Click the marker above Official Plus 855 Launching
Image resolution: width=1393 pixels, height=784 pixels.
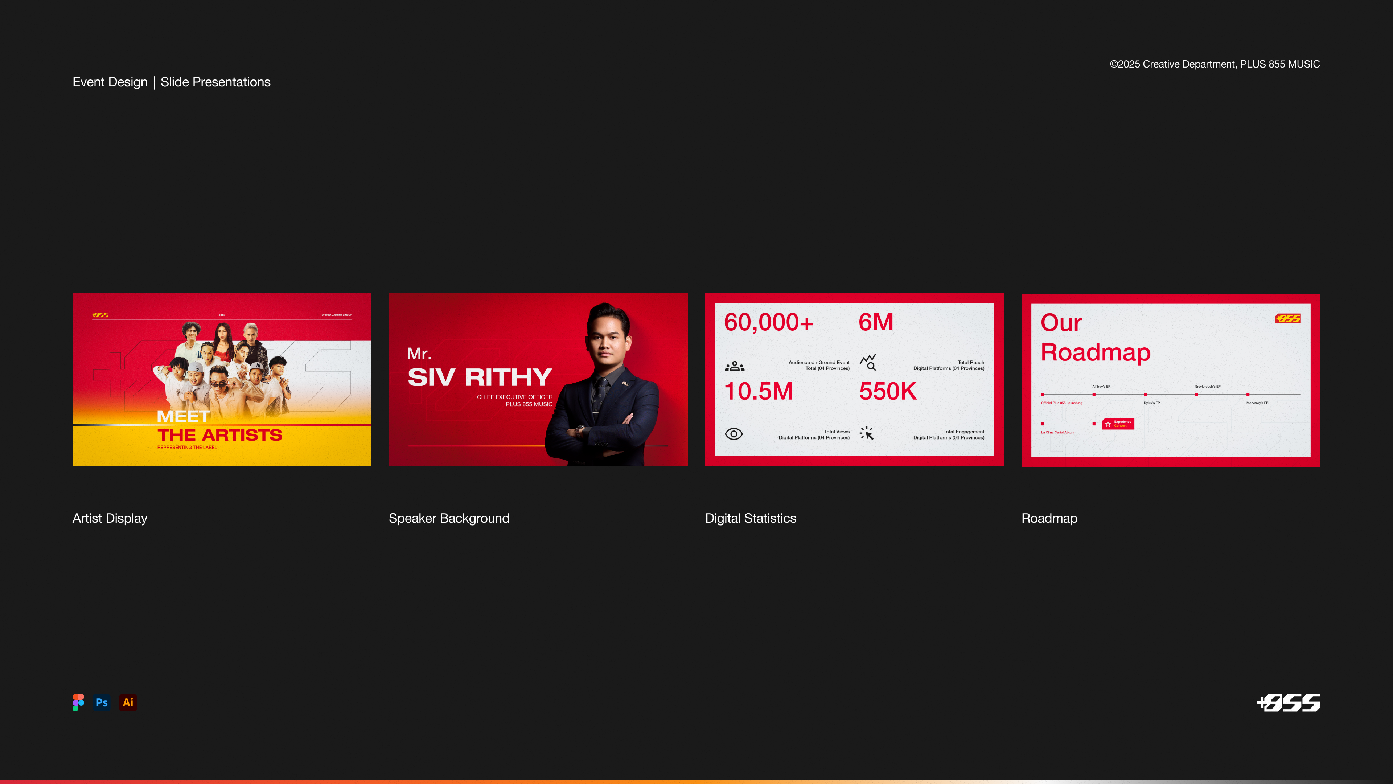[x=1043, y=395]
